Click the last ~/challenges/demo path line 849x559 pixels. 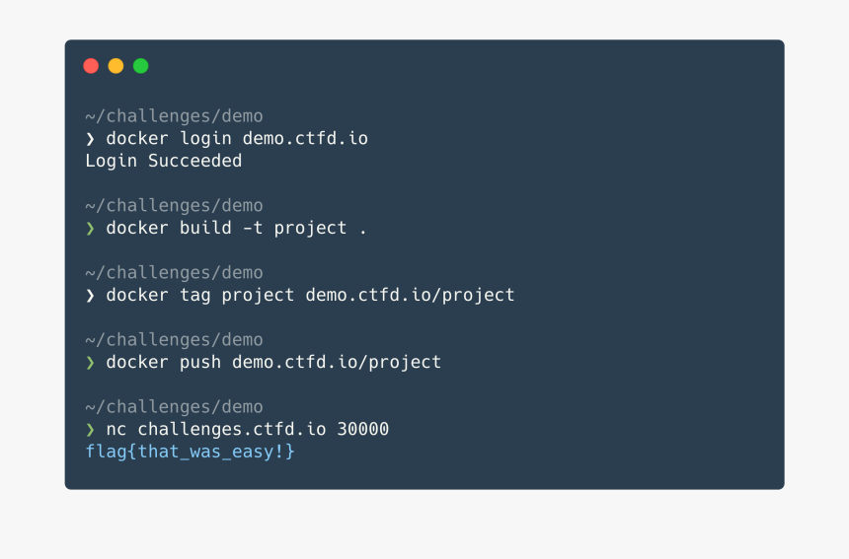(174, 407)
